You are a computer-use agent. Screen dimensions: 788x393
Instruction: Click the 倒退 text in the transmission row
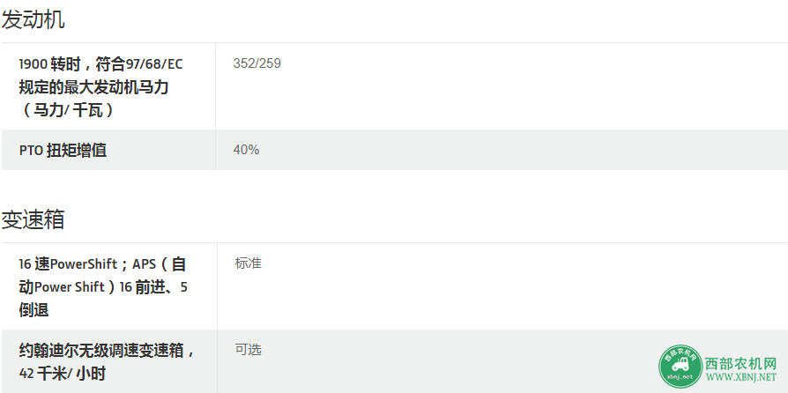tap(33, 310)
